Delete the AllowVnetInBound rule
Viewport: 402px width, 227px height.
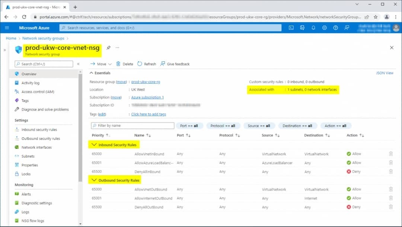391,154
